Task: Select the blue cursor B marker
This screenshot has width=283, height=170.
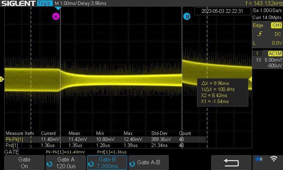Action: (x=187, y=17)
